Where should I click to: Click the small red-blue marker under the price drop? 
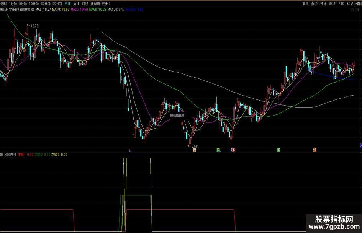coord(129,150)
